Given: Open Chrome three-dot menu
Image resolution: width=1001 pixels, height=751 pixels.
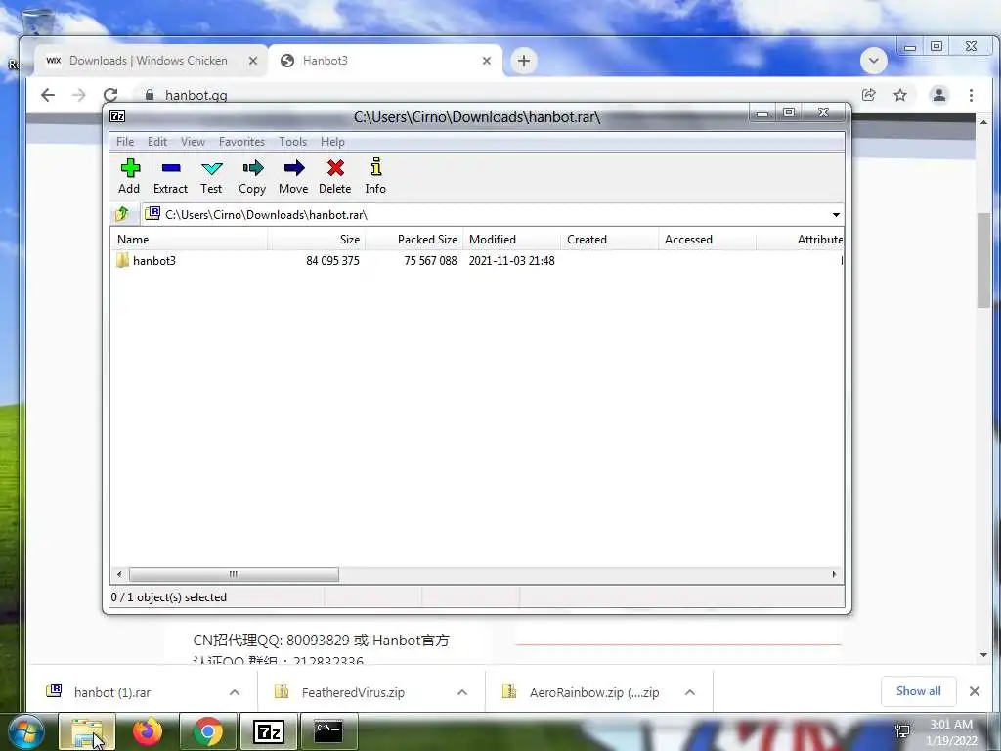Looking at the screenshot, I should [971, 95].
